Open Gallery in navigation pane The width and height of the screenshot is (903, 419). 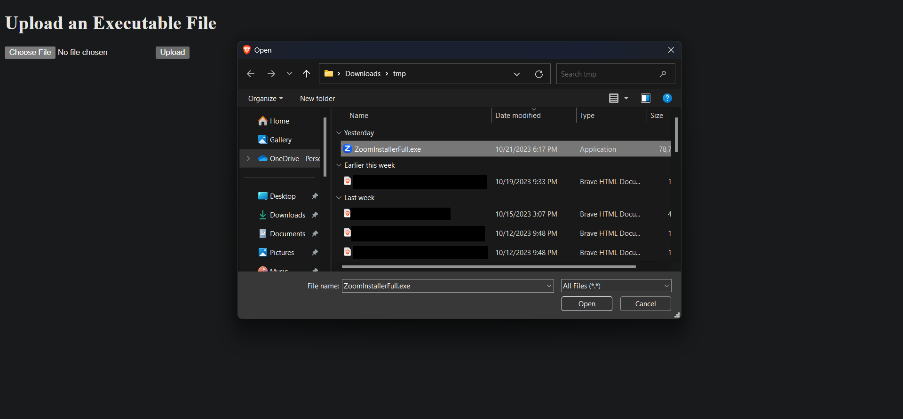281,140
